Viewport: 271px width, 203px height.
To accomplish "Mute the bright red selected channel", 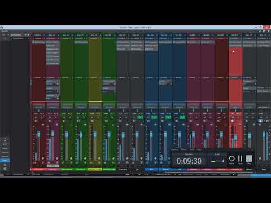I will [x=233, y=117].
